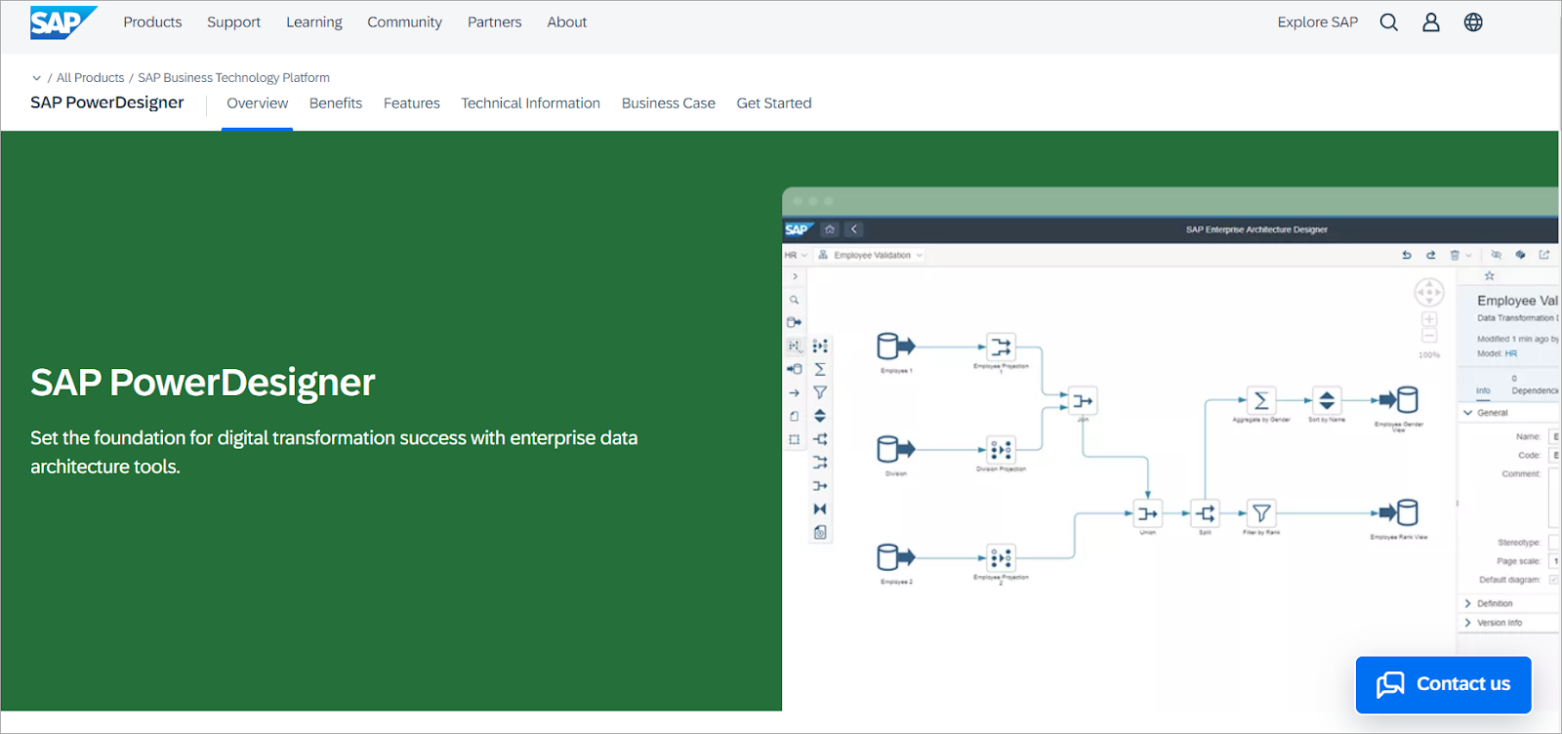Select the Employee 1 input node
This screenshot has height=734, width=1562.
(x=895, y=347)
